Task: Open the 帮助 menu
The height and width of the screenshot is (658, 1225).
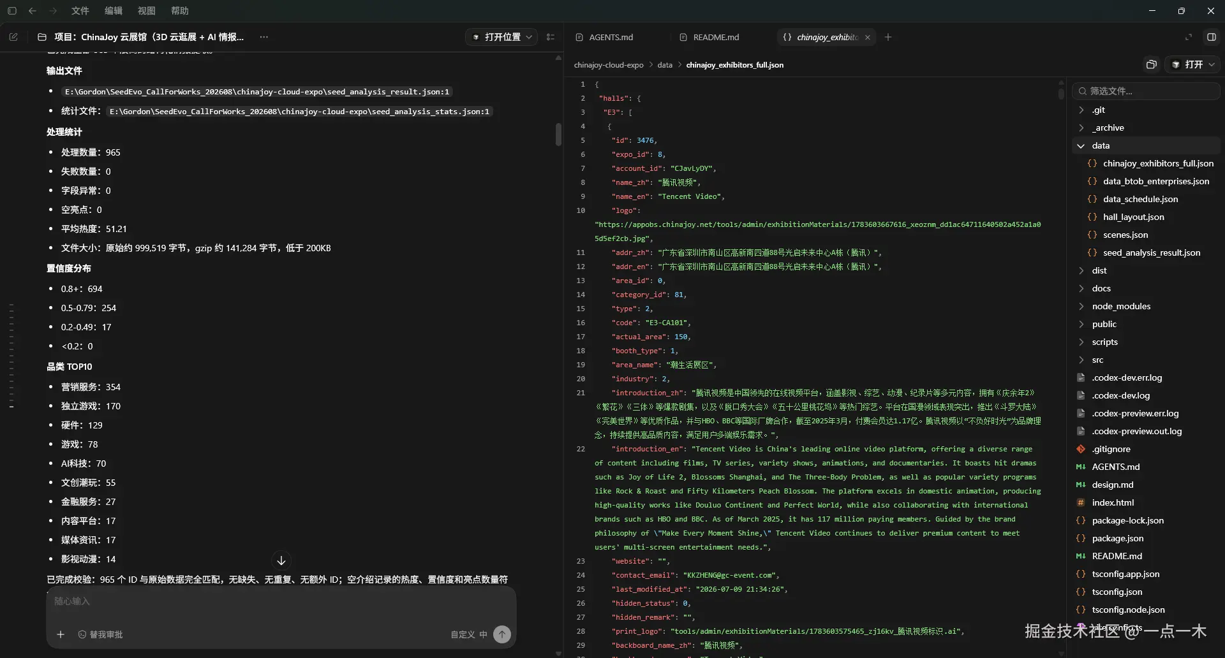Action: [180, 11]
